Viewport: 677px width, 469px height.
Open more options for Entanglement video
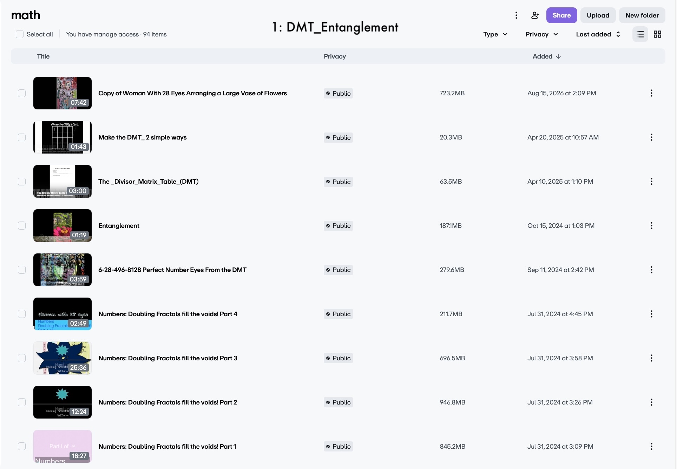[x=651, y=226]
